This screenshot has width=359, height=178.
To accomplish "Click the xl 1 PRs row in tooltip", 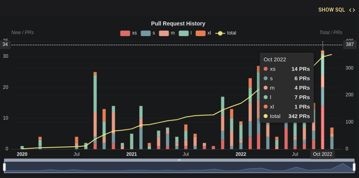I will pos(288,107).
